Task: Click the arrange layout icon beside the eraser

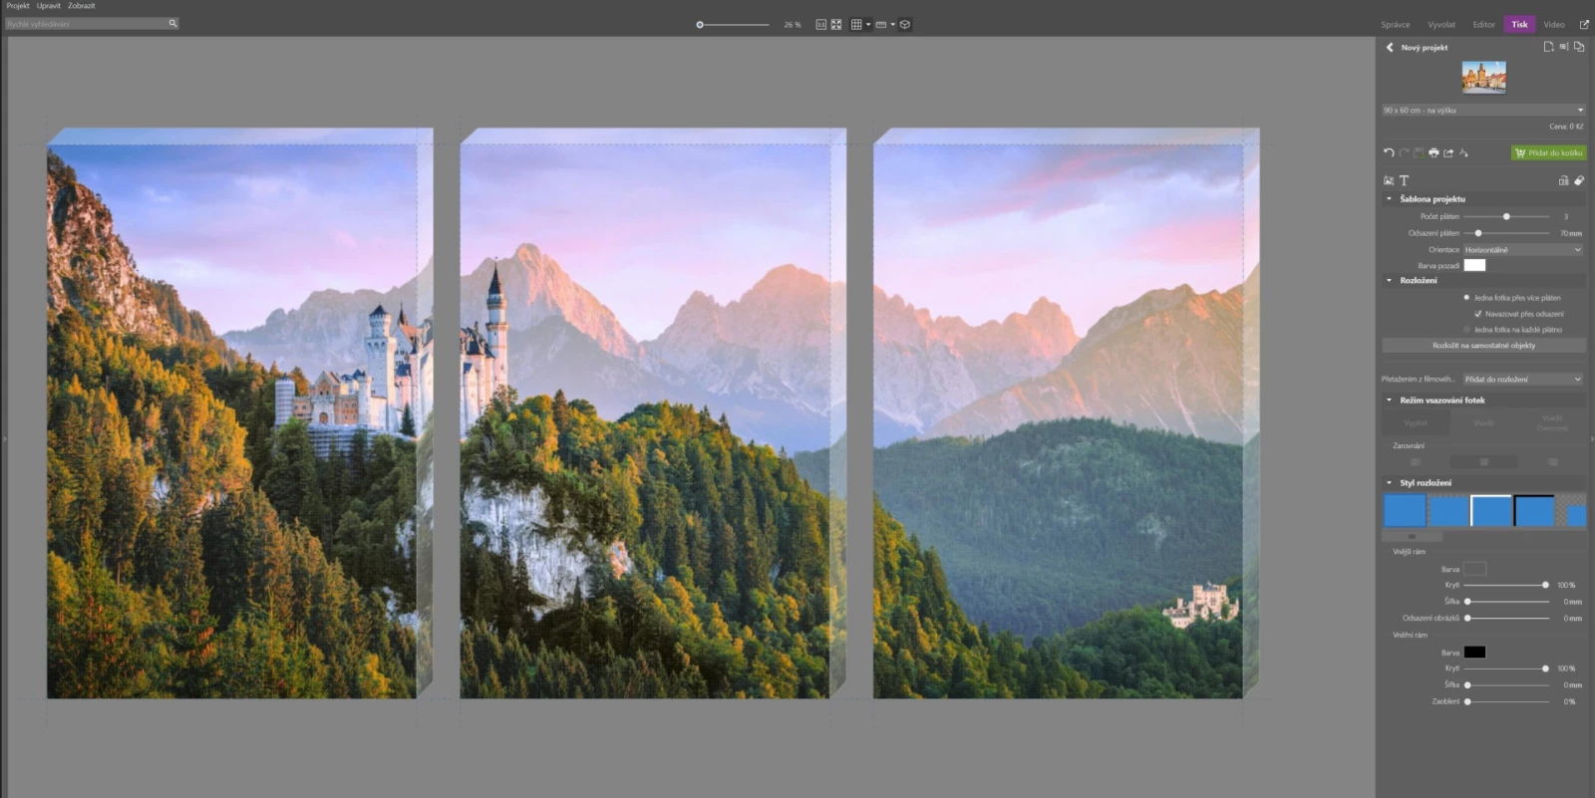Action: click(x=1563, y=180)
